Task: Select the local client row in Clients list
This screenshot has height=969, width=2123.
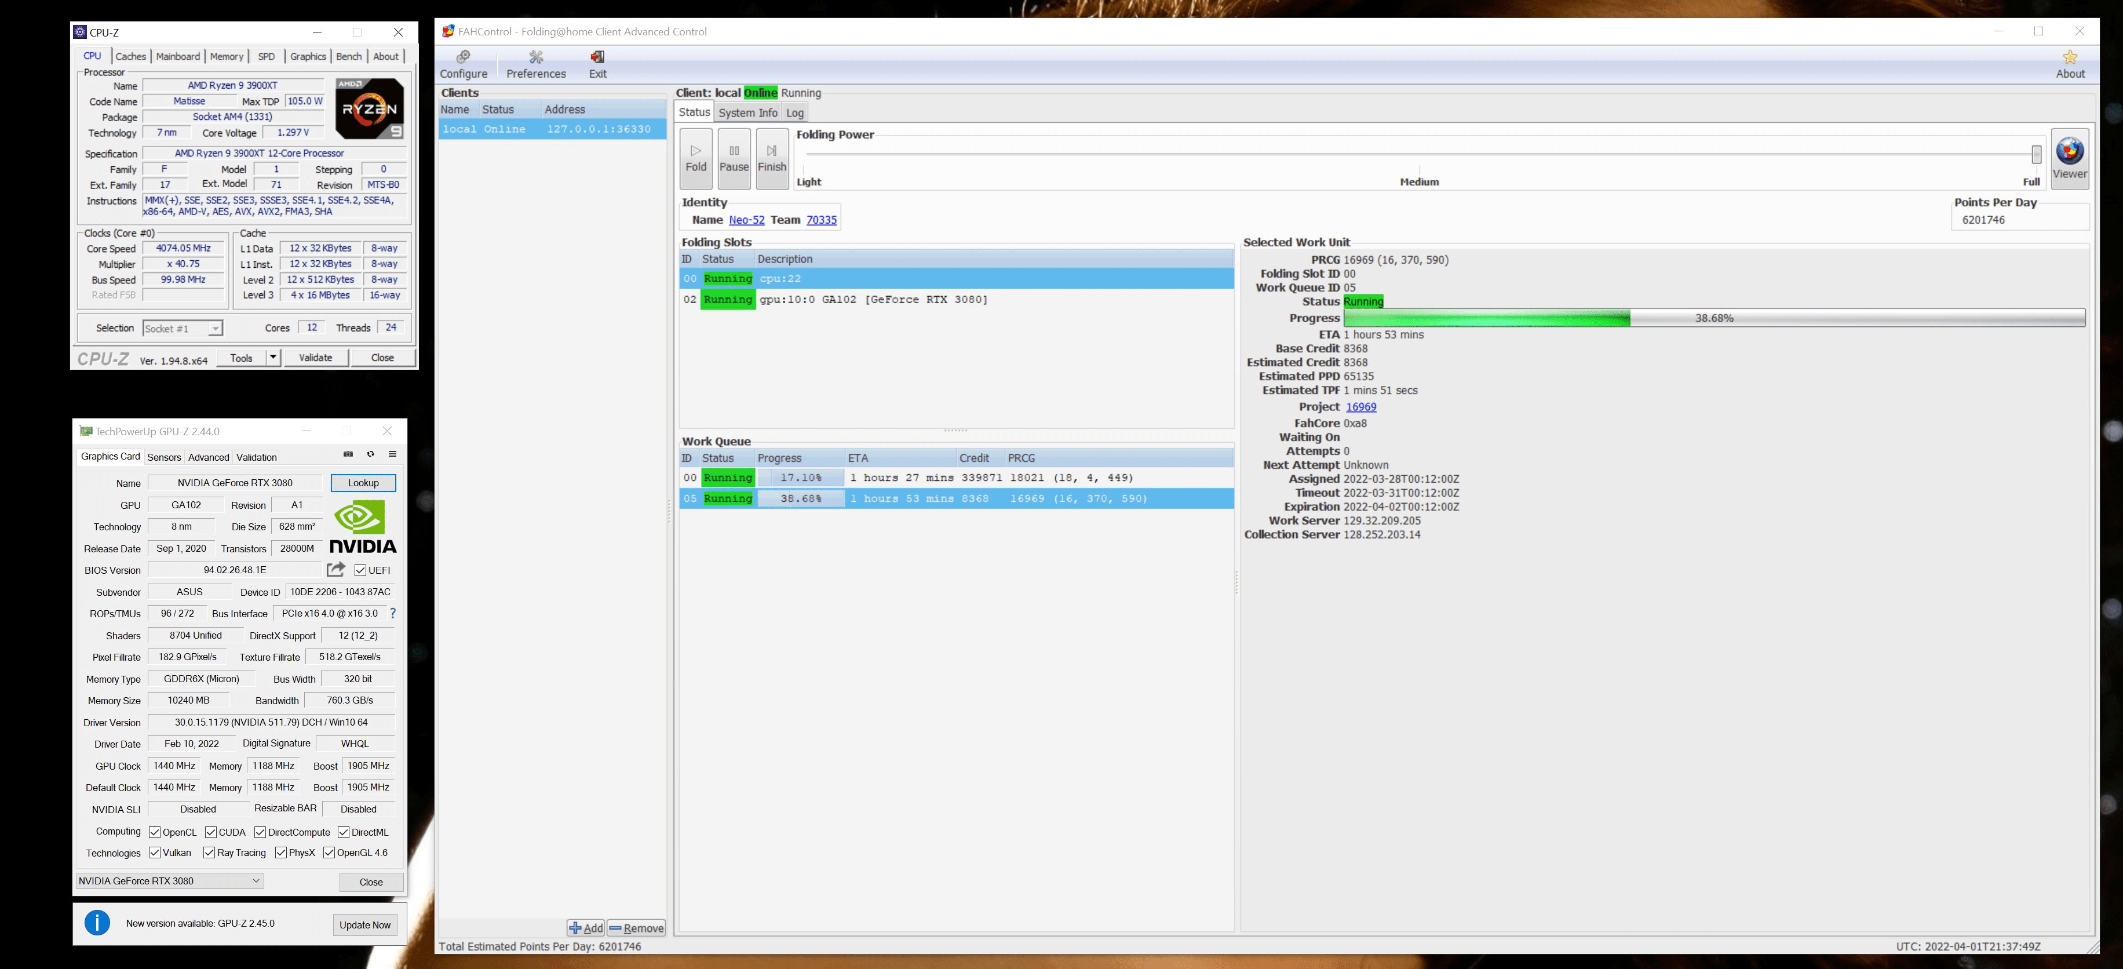Action: point(552,129)
